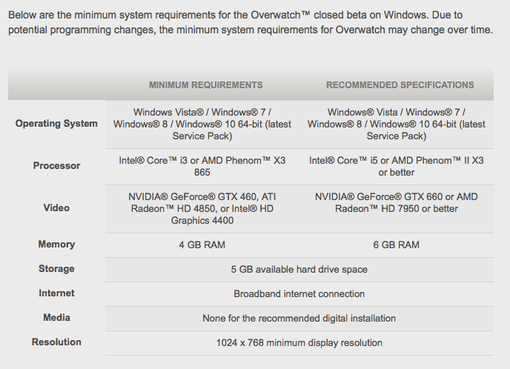Click the Broadband internet connection cell
The height and width of the screenshot is (369, 510).
tap(299, 294)
